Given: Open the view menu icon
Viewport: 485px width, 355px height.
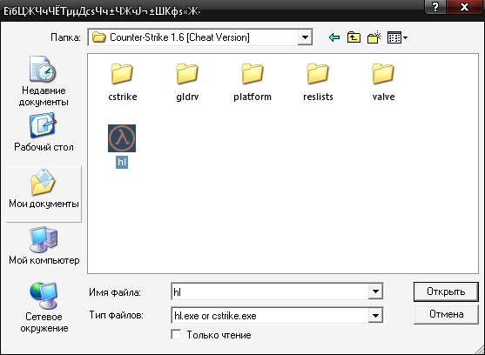Looking at the screenshot, I should click(397, 37).
